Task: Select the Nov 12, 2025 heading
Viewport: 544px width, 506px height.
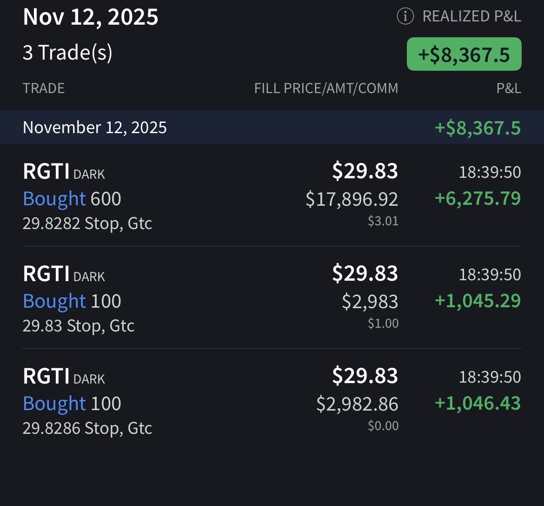Action: (x=91, y=17)
